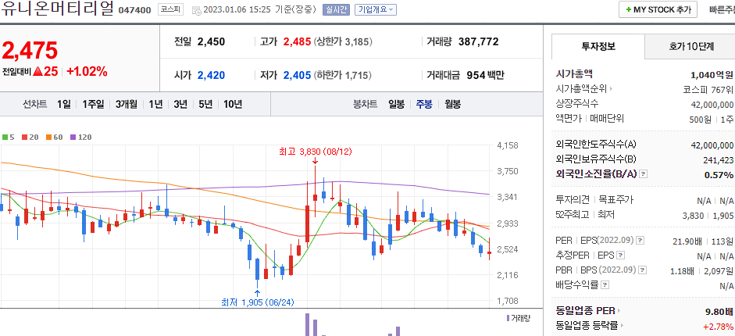This screenshot has height=336, width=735.
Task: Select the 5년 line chart period
Action: 205,104
